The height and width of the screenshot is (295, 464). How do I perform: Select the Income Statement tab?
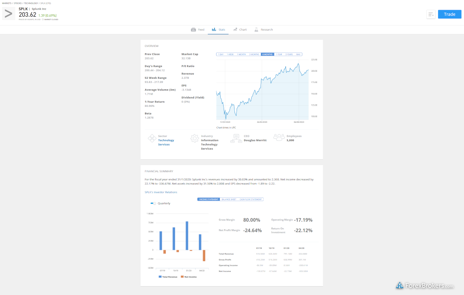[209, 199]
